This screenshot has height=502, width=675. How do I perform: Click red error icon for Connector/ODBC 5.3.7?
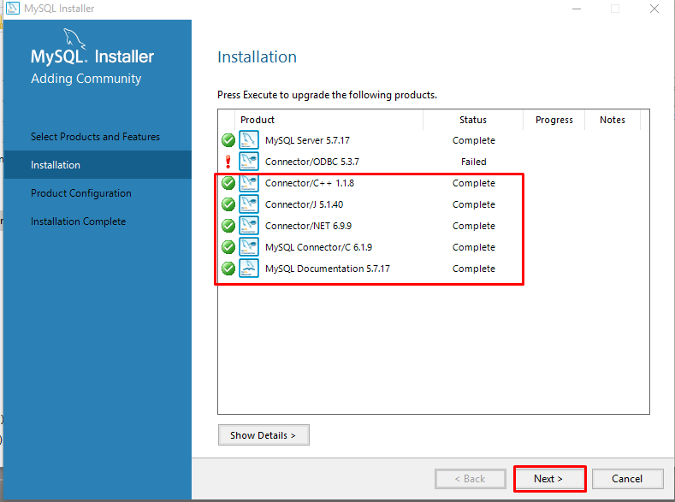click(228, 162)
